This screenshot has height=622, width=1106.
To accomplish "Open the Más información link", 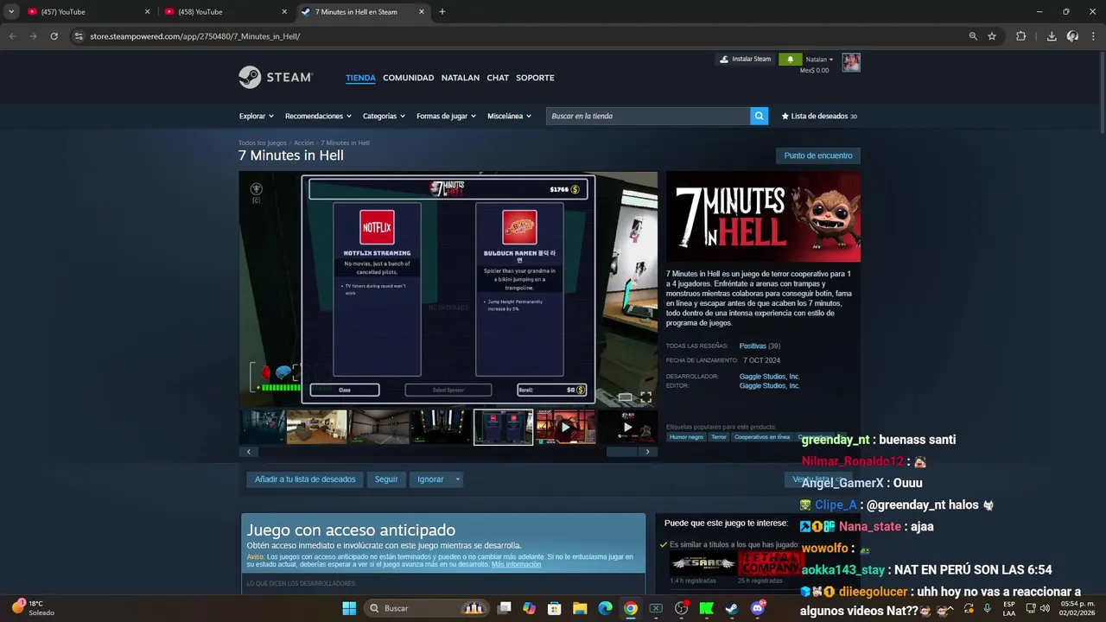I will (516, 564).
